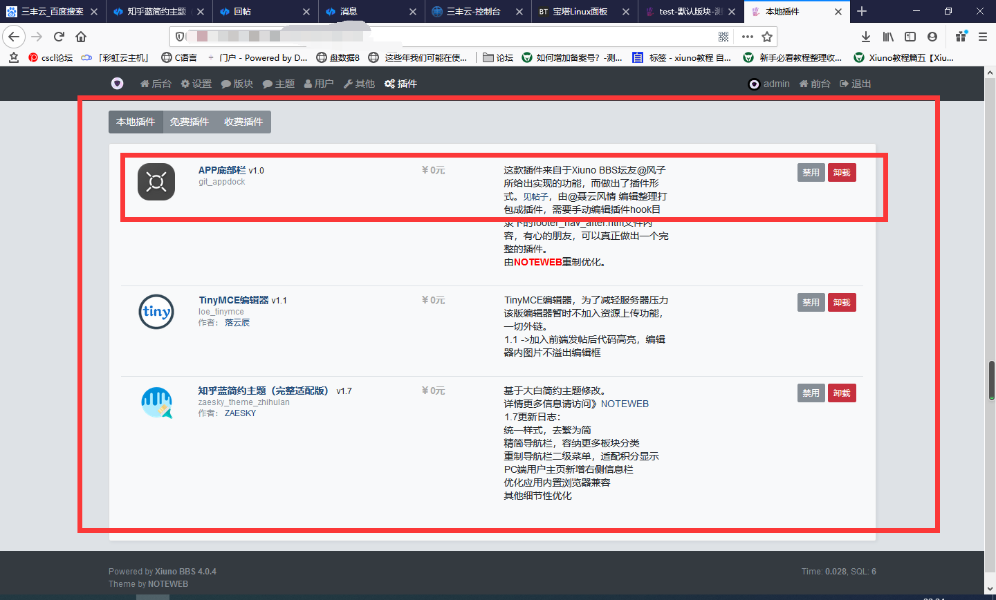The width and height of the screenshot is (996, 600).
Task: Log out via 退出
Action: 856,84
